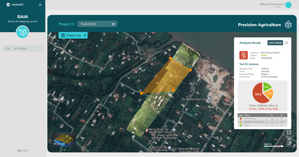Click the Stage 2 growing stage value
This screenshot has width=299, height=157.
[265, 74]
